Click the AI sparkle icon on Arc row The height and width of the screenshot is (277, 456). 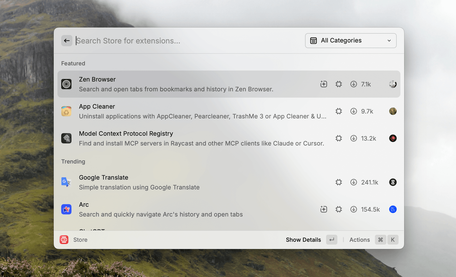(323, 209)
